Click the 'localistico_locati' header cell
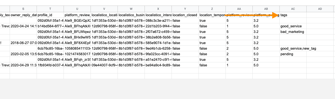 pos(104,15)
